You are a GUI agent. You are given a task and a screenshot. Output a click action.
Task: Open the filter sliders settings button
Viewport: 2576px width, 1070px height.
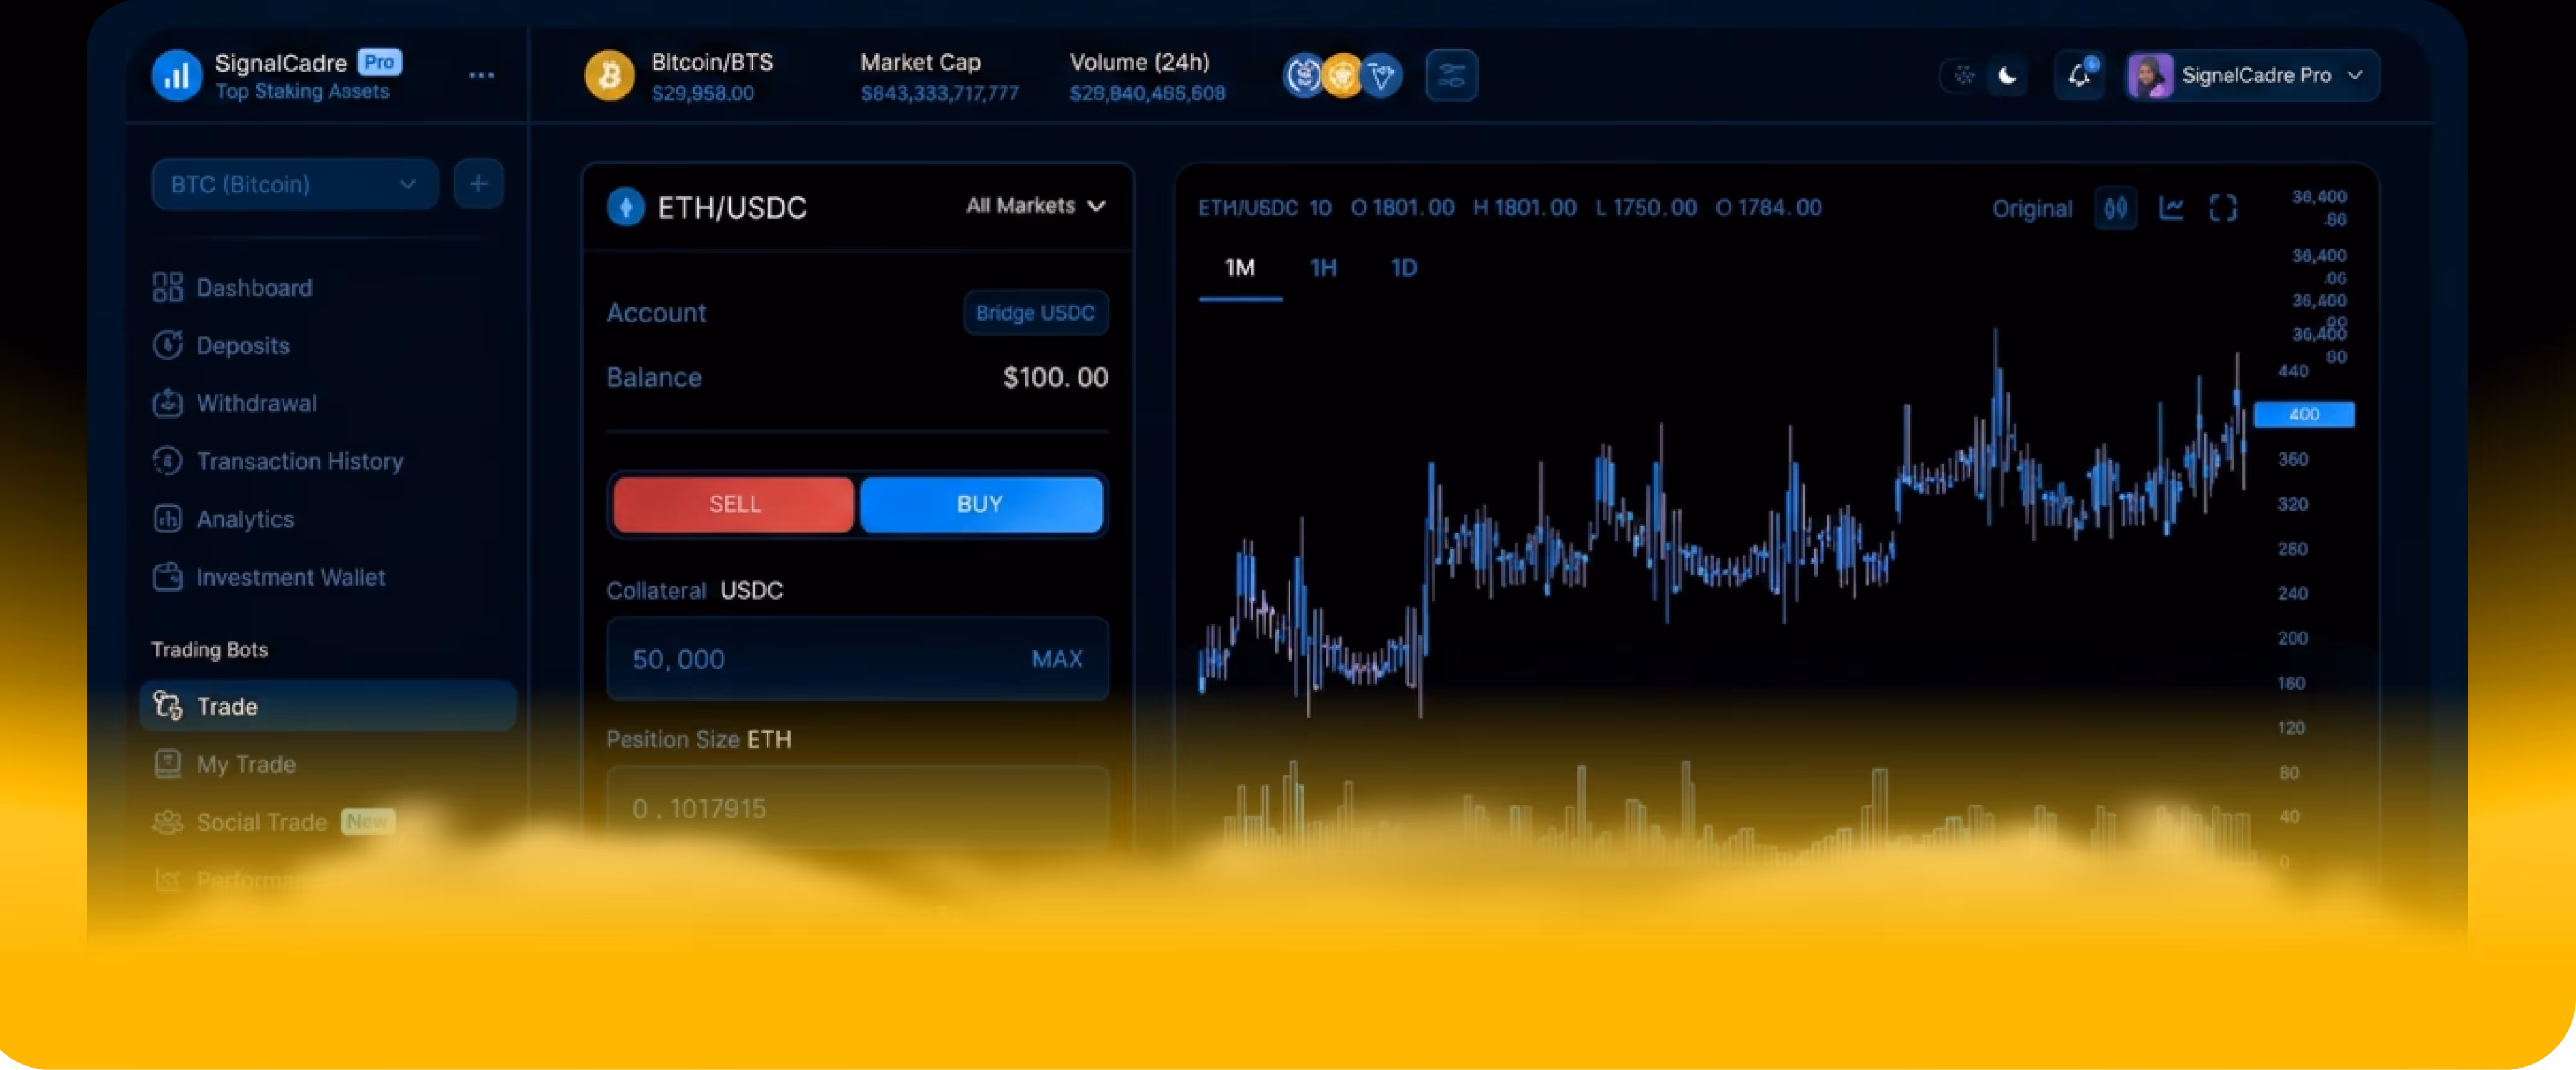[1451, 75]
